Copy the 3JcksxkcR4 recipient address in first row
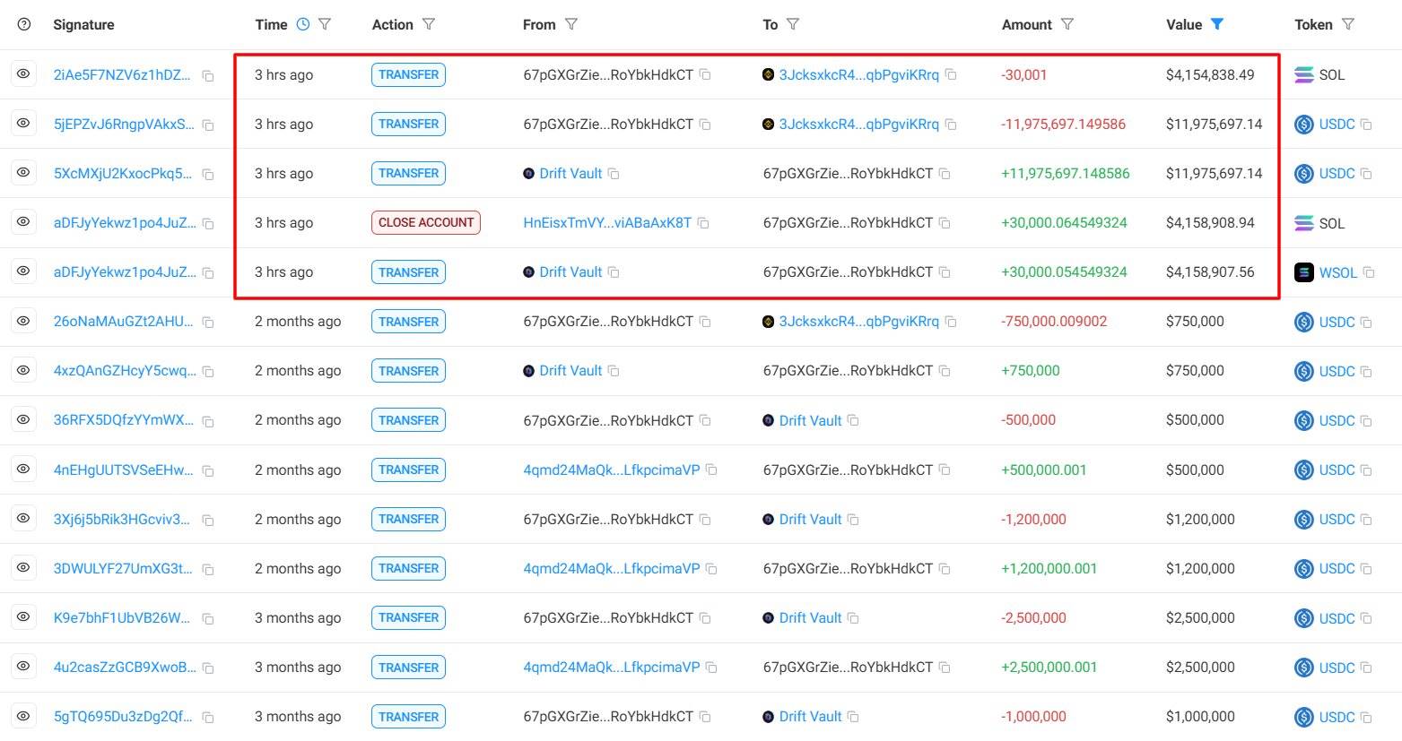Image resolution: width=1402 pixels, height=741 pixels. pos(951,75)
